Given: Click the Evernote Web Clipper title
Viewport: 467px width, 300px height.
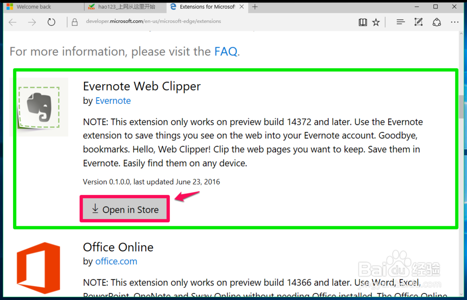Looking at the screenshot, I should point(142,86).
